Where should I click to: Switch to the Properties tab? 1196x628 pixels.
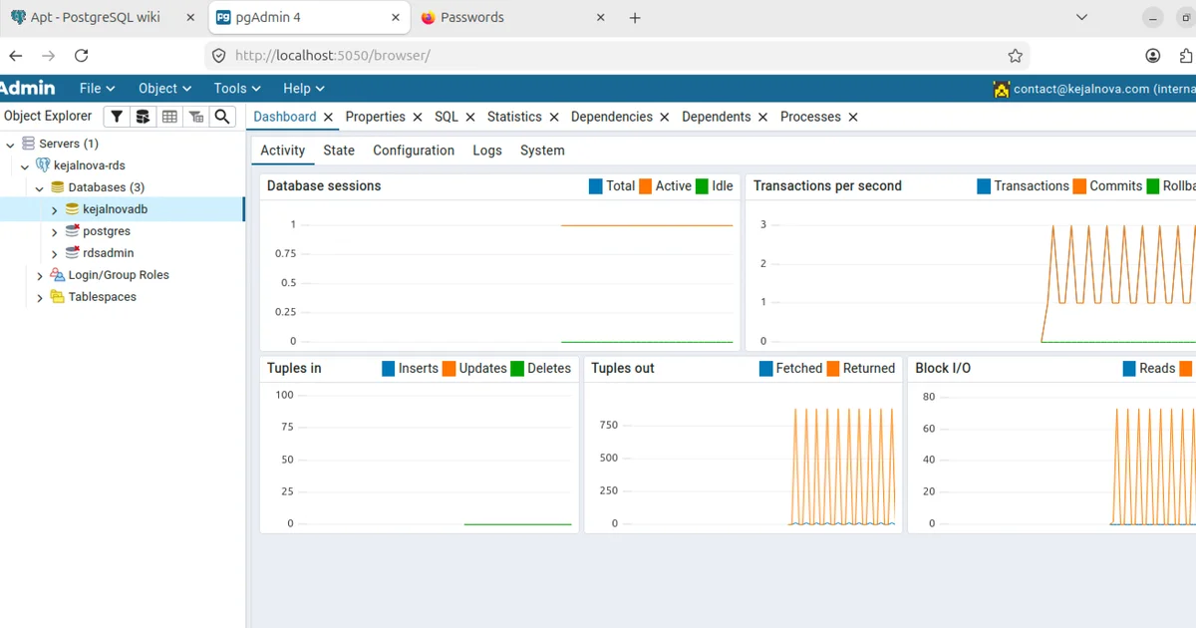pos(375,117)
